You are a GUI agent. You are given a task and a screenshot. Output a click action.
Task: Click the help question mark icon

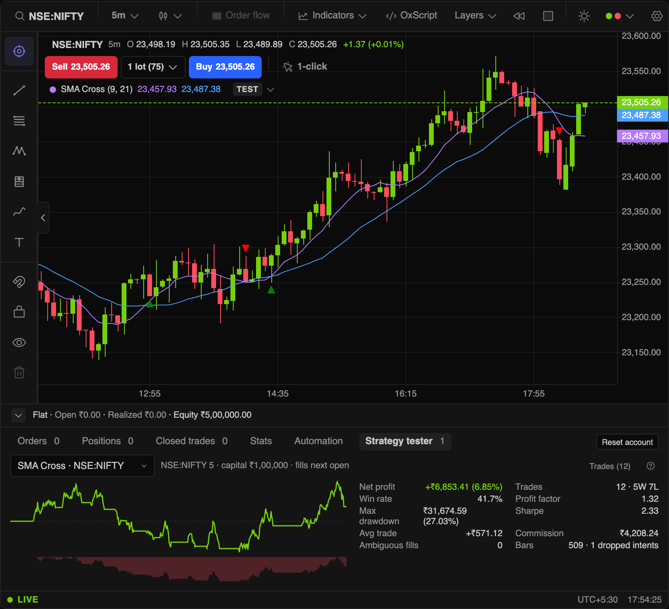651,466
